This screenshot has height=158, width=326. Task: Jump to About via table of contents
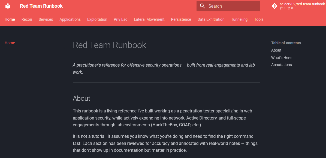276,50
